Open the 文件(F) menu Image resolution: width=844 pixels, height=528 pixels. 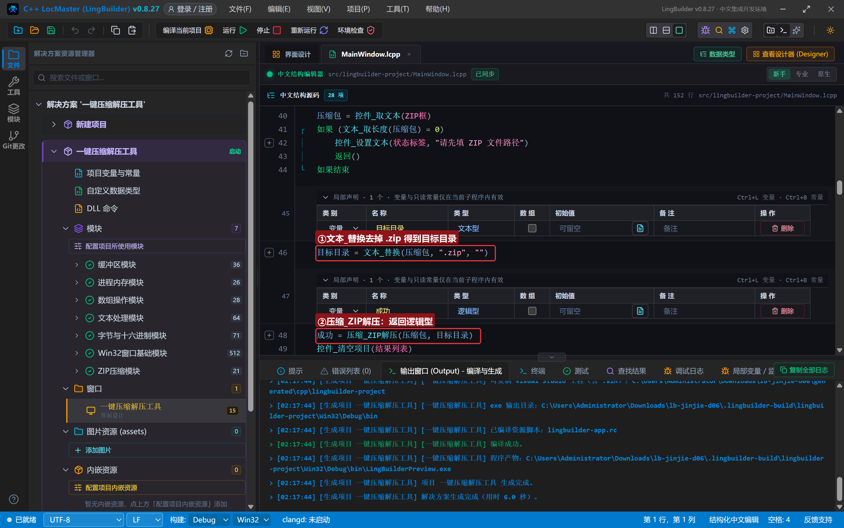240,9
